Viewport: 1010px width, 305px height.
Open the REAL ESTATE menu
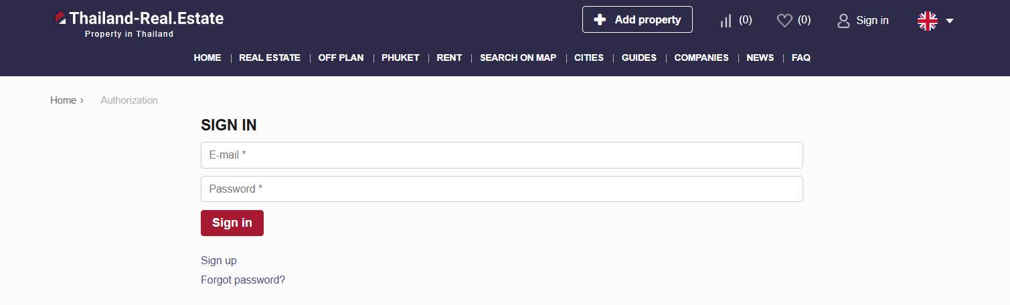tap(270, 58)
